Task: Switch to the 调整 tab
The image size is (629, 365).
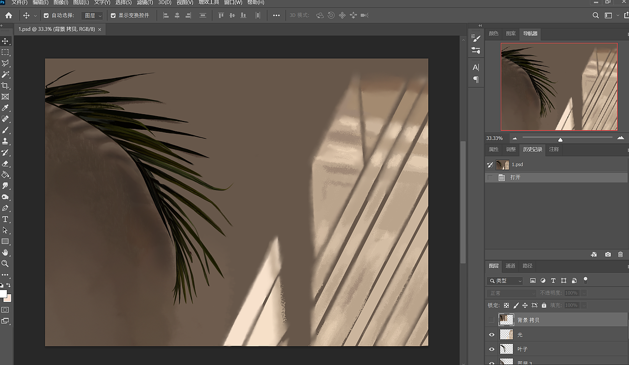Action: click(511, 149)
